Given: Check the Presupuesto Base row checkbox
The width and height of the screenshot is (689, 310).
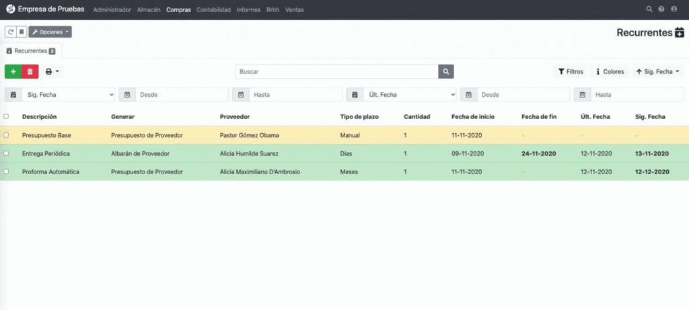Looking at the screenshot, I should [x=7, y=135].
